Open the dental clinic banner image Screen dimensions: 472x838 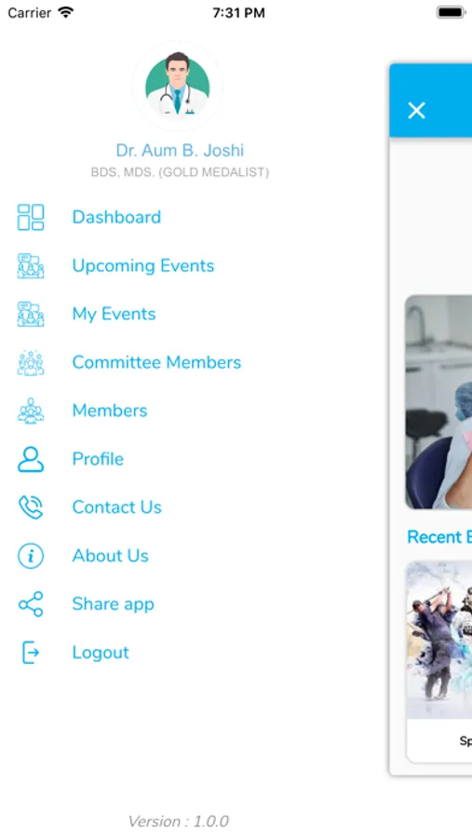tap(438, 402)
